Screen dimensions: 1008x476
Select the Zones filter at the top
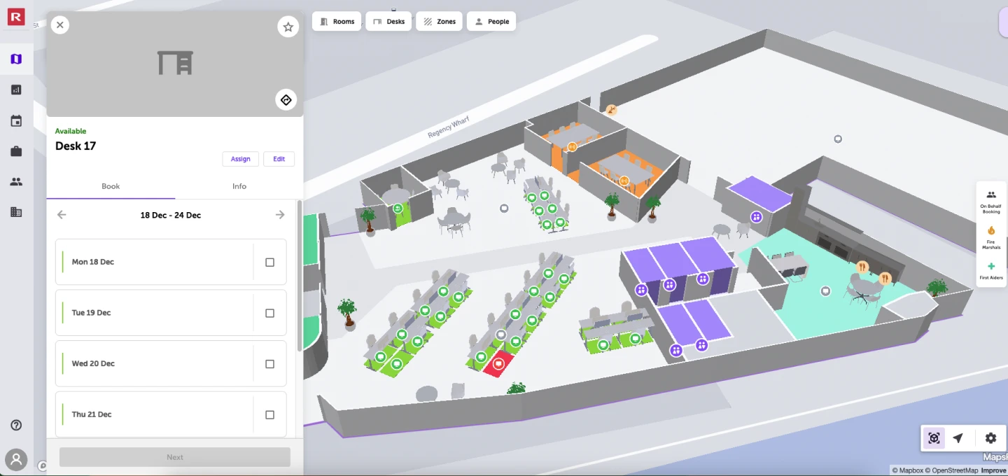[439, 21]
